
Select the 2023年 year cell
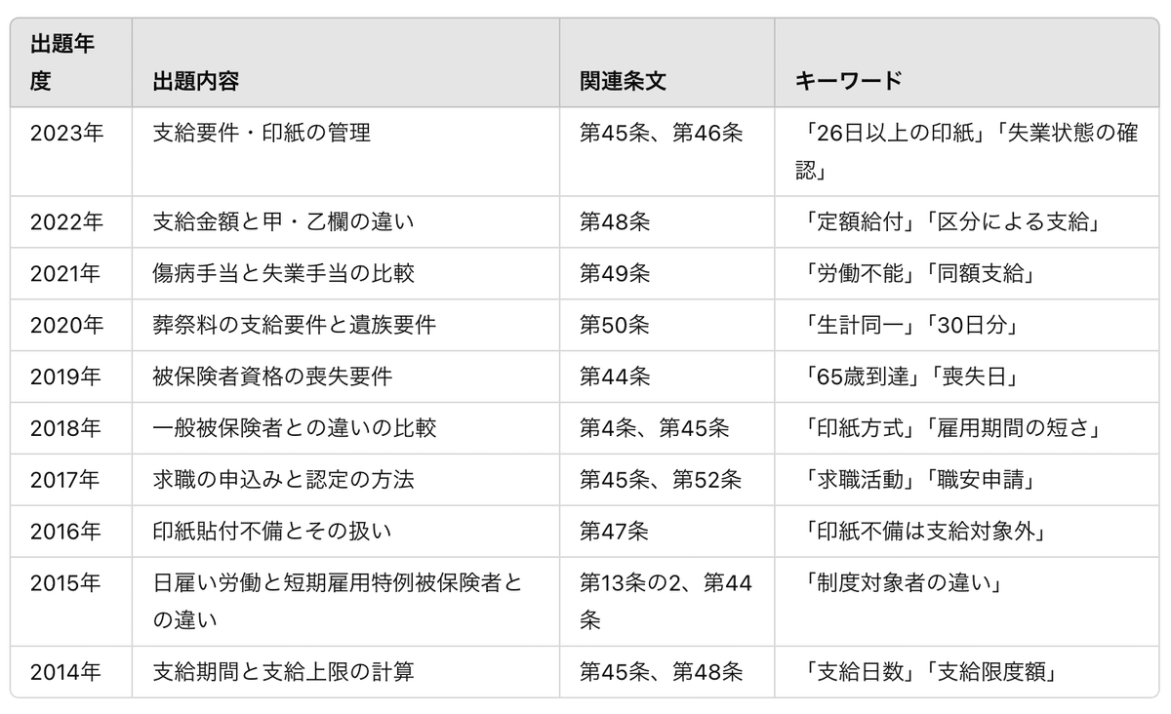click(x=66, y=134)
